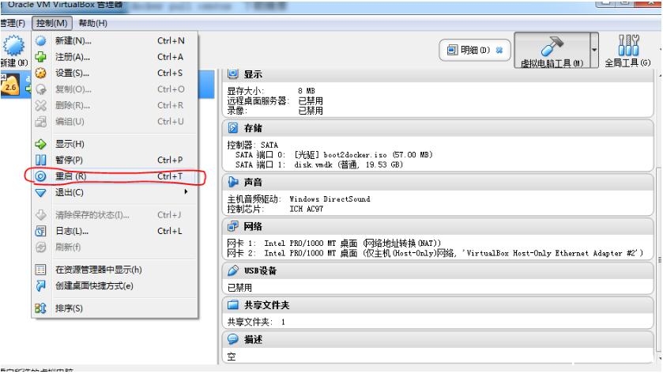Viewport: 663px width, 374px height.
Task: Click the 存储 section header title
Action: [253, 128]
